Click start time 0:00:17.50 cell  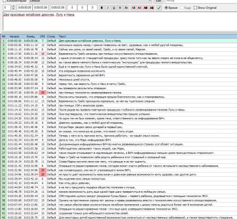15,54
